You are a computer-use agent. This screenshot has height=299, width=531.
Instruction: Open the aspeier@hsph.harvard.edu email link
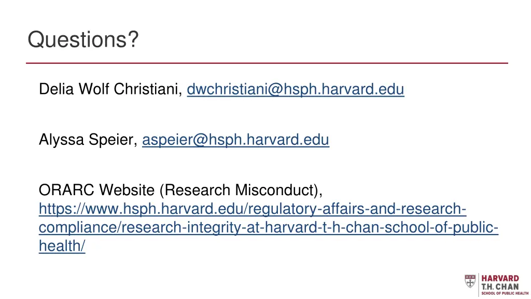235,140
